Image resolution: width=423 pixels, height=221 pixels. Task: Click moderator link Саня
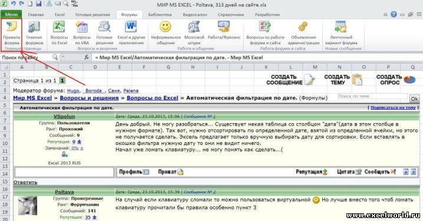click(114, 91)
